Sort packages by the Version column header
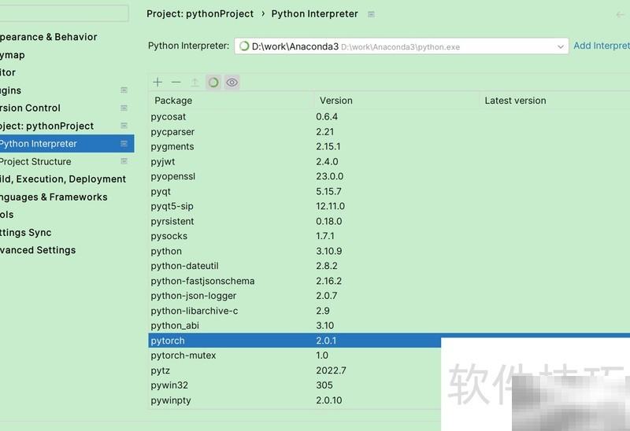Image resolution: width=630 pixels, height=431 pixels. [x=336, y=101]
